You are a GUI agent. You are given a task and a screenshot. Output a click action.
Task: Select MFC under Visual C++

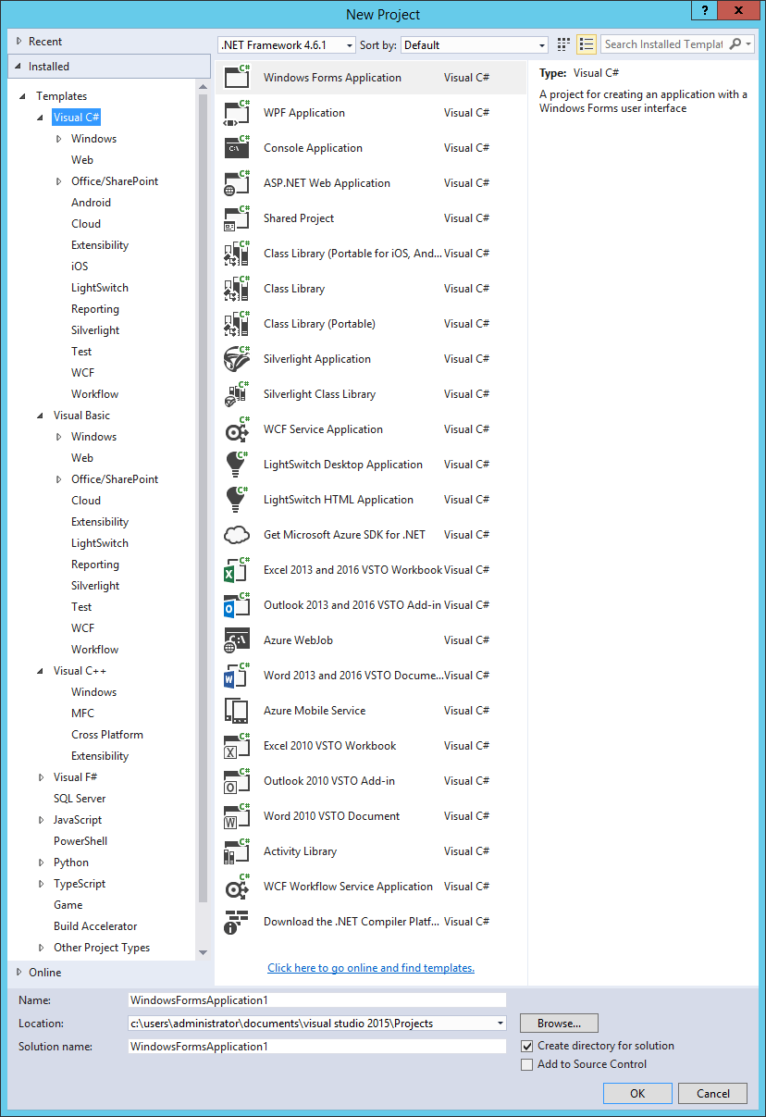point(82,714)
